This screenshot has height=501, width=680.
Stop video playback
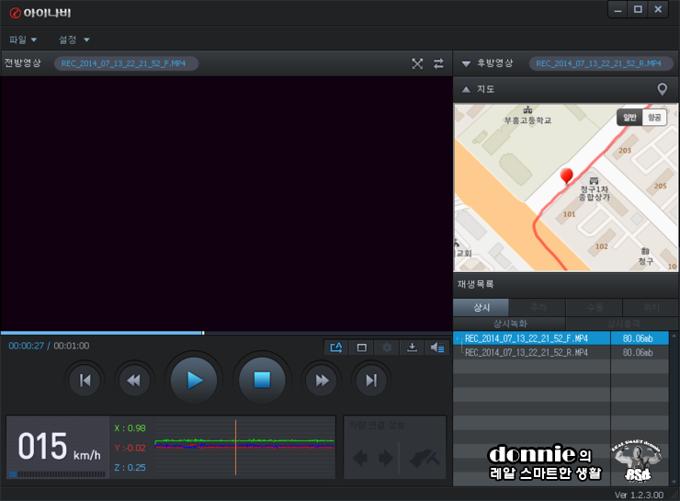(262, 380)
